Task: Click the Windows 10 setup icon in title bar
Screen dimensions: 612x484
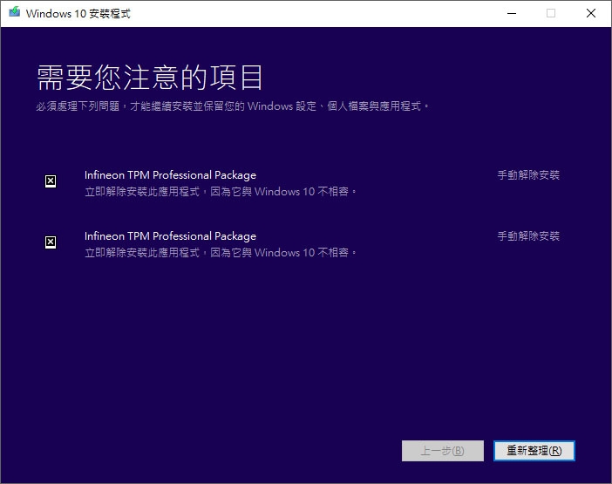Action: [15, 12]
